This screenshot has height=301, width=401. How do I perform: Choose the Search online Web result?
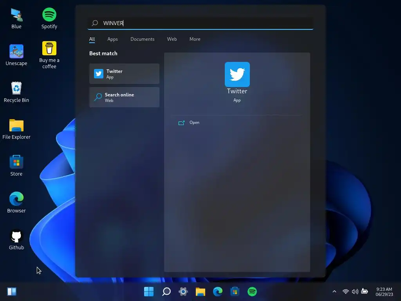click(x=124, y=97)
